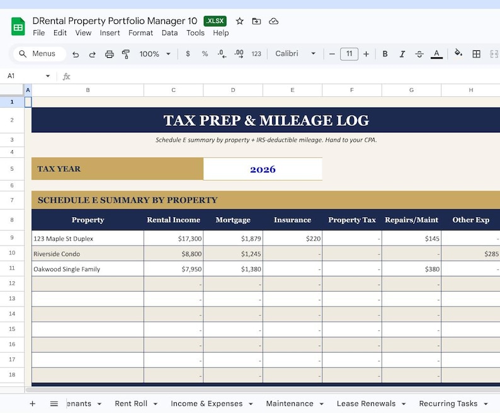Open borders tool
Screen dimensions: 500x413
coord(477,54)
